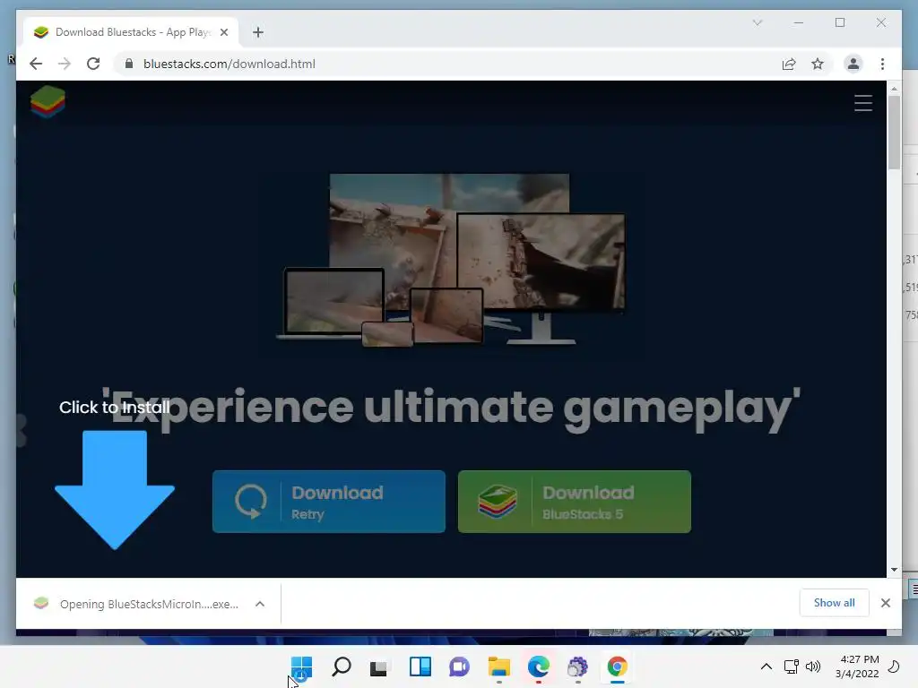Maximize the Chrome window

(839, 22)
